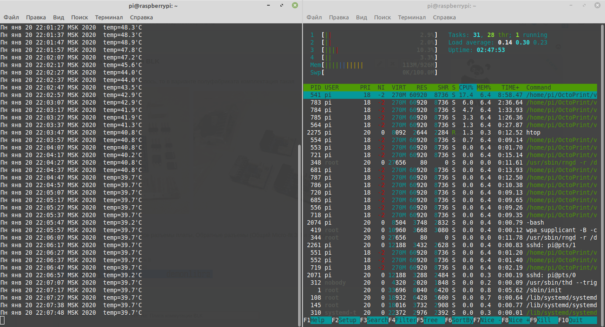Viewport: 605px width, 327px height.
Task: Select process PID 783 in htop
Action: point(450,102)
